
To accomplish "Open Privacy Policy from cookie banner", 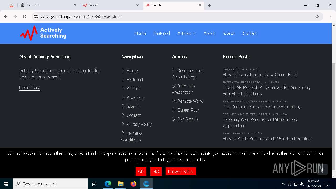I will pyautogui.click(x=181, y=171).
